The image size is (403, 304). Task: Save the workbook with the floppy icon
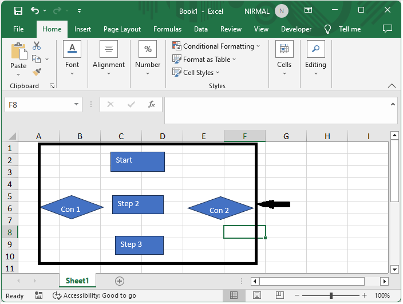pyautogui.click(x=18, y=11)
